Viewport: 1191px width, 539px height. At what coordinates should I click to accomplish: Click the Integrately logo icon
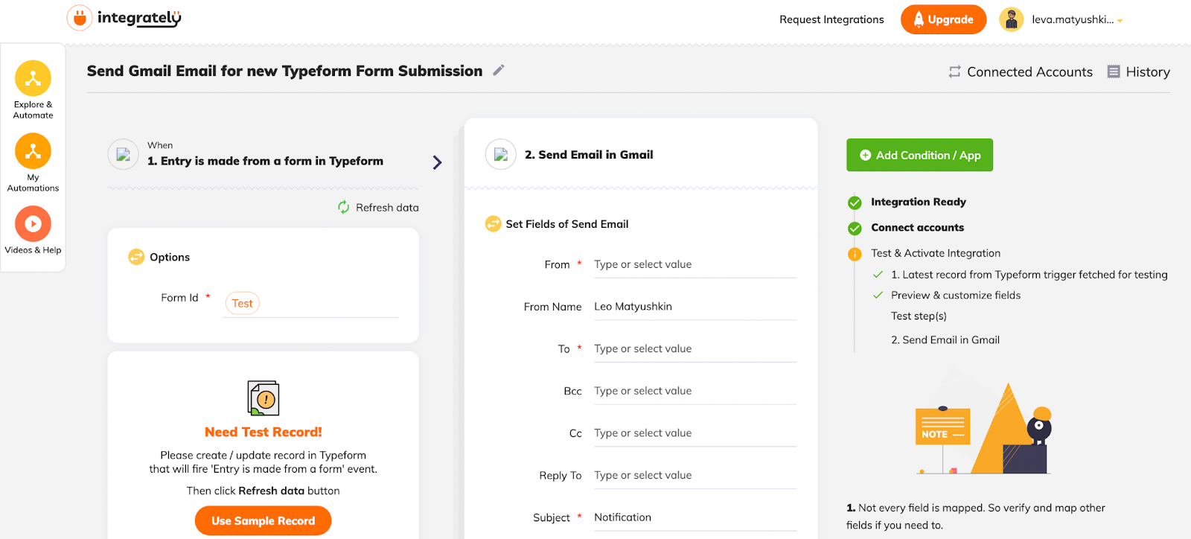[x=79, y=18]
